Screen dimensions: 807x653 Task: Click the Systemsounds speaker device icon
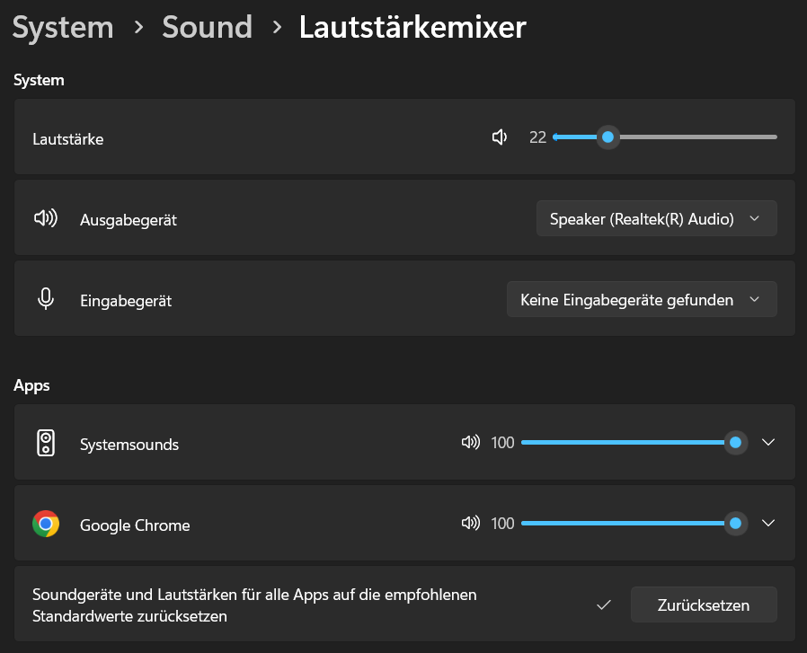[x=46, y=443]
